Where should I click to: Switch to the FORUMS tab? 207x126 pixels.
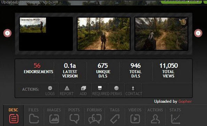click(94, 116)
